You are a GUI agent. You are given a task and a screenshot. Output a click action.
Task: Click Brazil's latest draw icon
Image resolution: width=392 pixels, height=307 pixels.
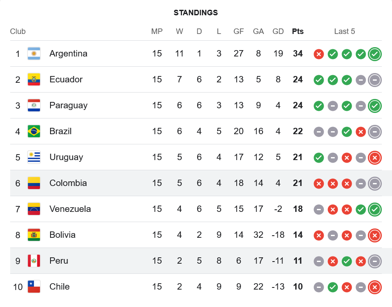coord(375,132)
